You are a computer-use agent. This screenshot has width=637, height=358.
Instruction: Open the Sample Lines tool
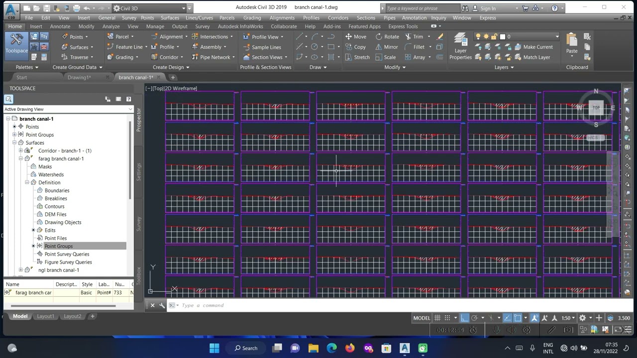click(262, 47)
